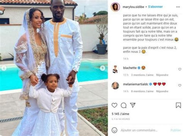Open emoji picker smiley icon
Screen dimensions: 183x136
click(x=114, y=130)
